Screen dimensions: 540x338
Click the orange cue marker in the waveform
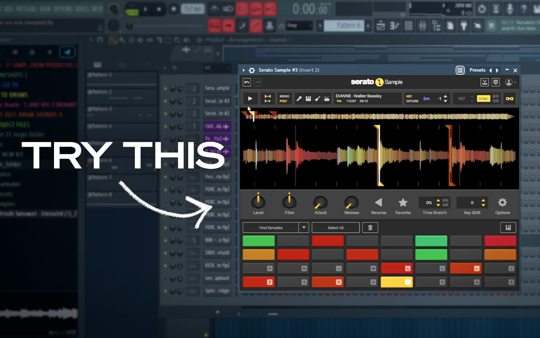click(451, 155)
